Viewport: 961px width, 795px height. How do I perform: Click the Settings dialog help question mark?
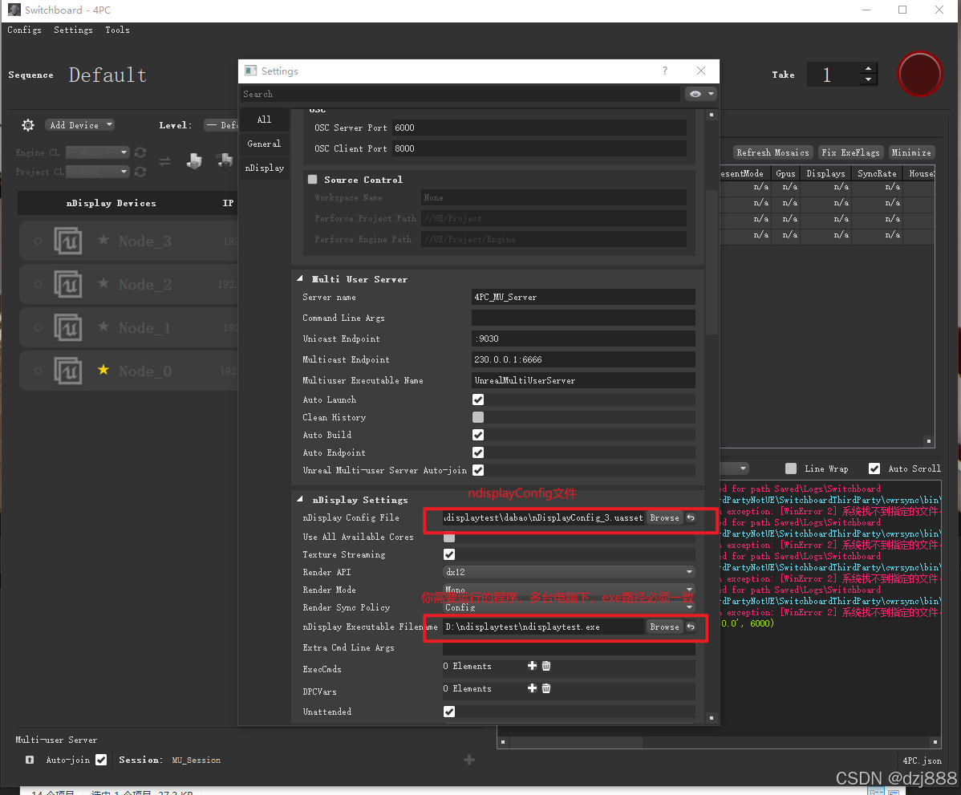pyautogui.click(x=665, y=71)
